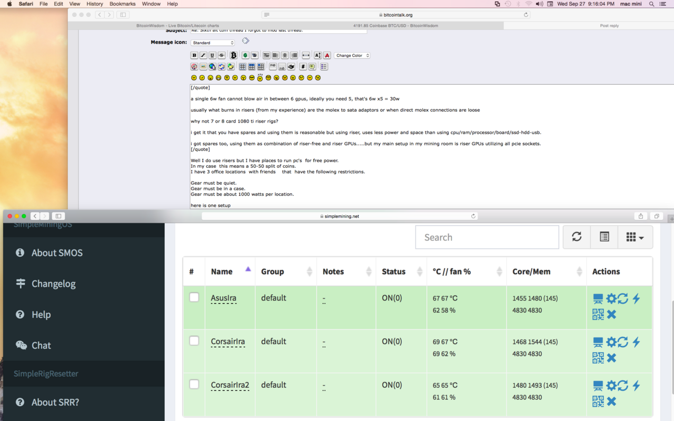Screen dimensions: 674x421
Task: Sort rigs by Group column
Action: pos(286,272)
